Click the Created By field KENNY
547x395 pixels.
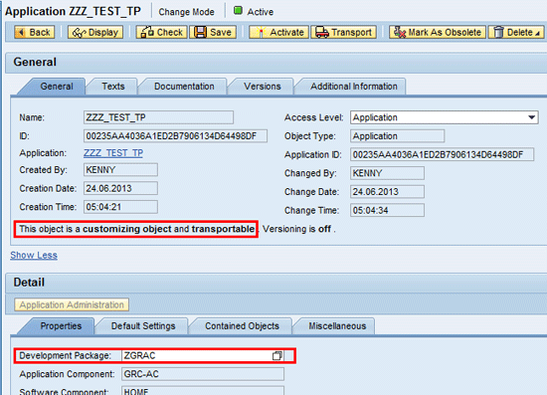[120, 170]
